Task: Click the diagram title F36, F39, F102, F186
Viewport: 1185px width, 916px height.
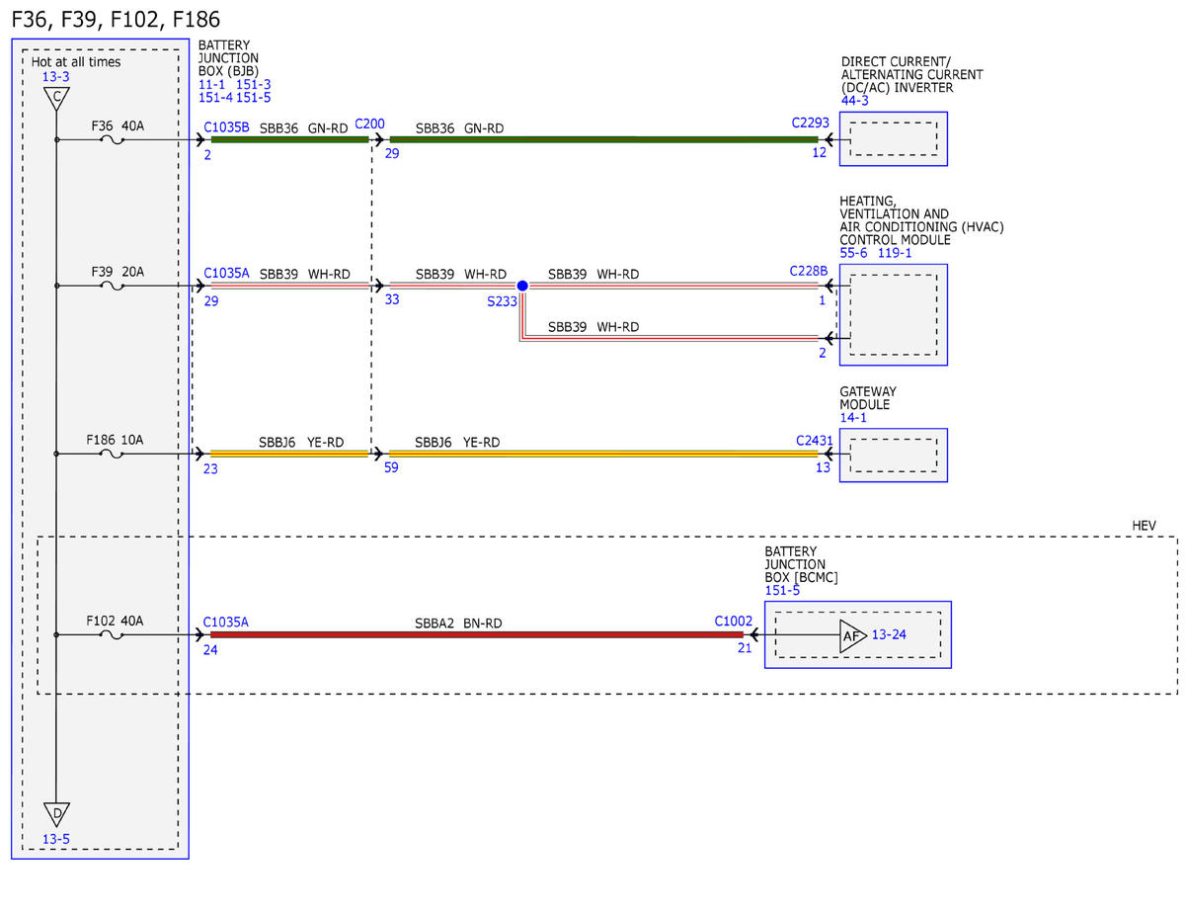Action: click(117, 20)
